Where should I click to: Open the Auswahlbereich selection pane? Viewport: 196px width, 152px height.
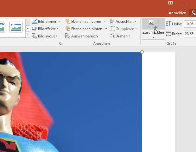(81, 36)
